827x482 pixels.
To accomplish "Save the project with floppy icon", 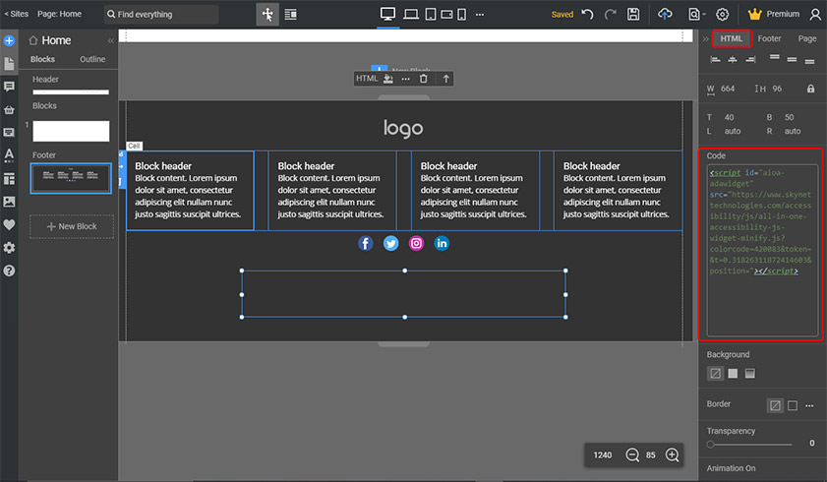I will 633,14.
